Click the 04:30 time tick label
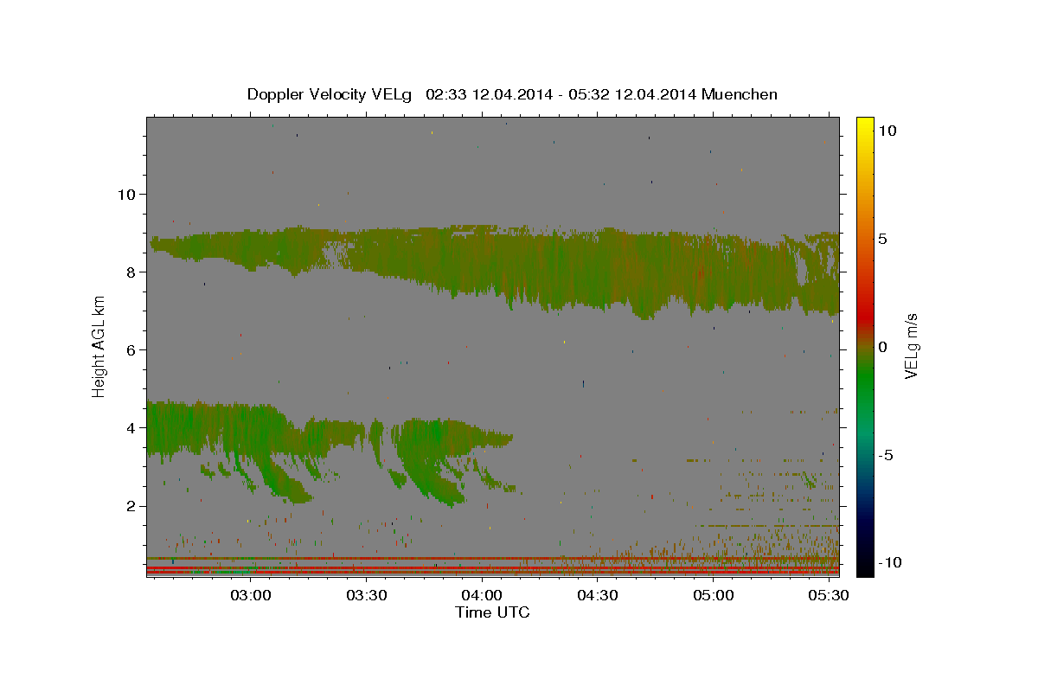The width and height of the screenshot is (1038, 692). coord(597,596)
